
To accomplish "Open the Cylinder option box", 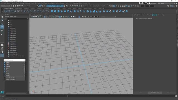I will (x=24, y=66).
